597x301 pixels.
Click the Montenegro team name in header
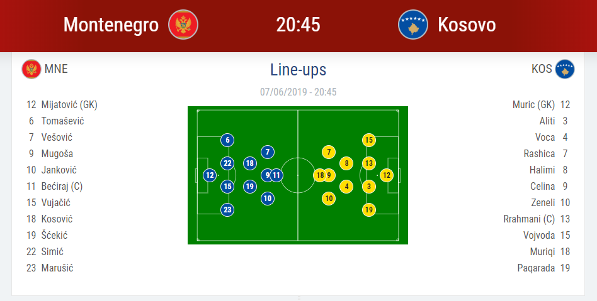coord(111,25)
